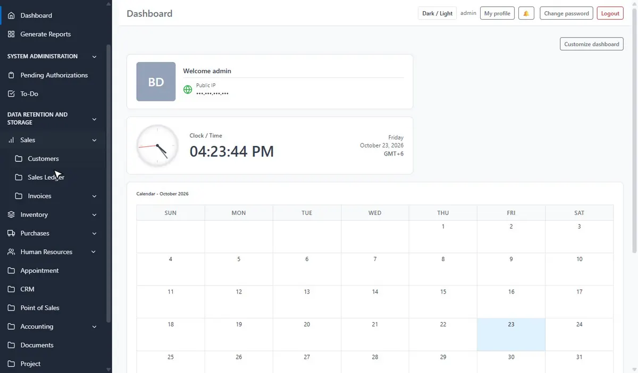Click the My profile button
This screenshot has height=373, width=638.
click(x=497, y=13)
